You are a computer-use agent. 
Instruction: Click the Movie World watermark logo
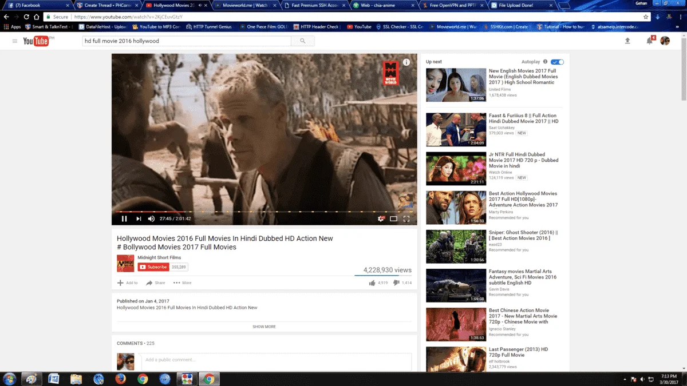click(390, 73)
